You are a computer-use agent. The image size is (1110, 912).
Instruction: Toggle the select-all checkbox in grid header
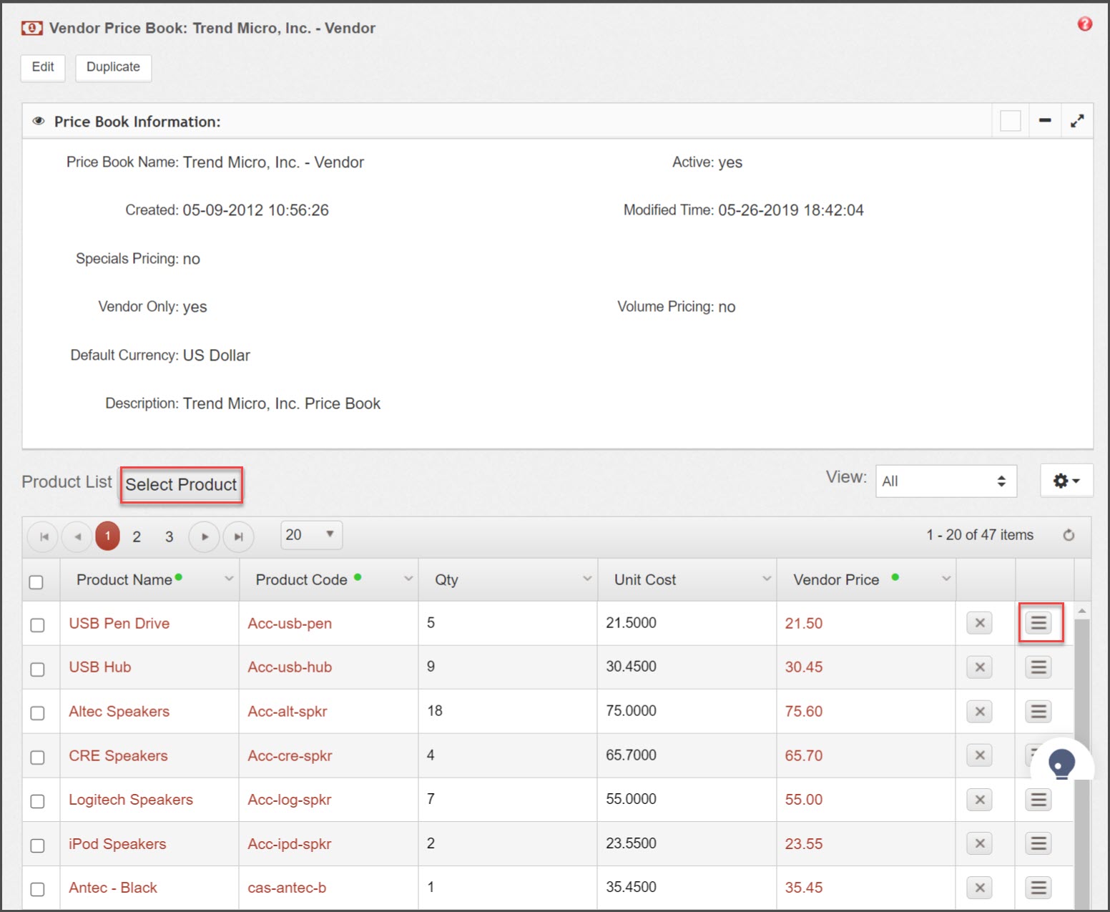36,582
